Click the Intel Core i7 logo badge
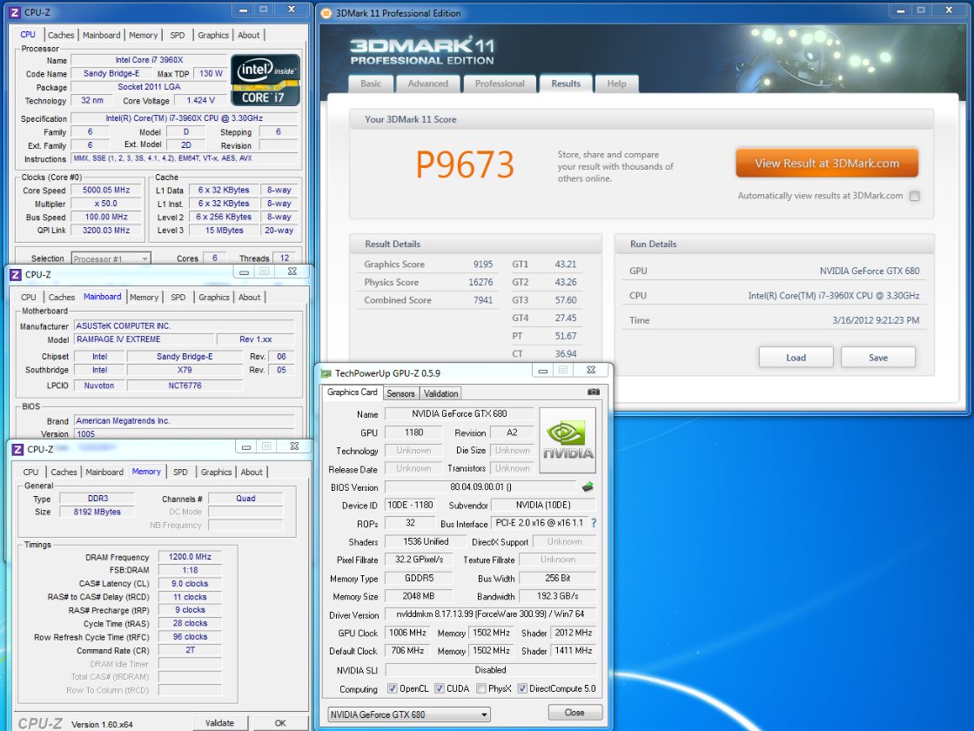Image resolution: width=974 pixels, height=731 pixels. point(265,79)
